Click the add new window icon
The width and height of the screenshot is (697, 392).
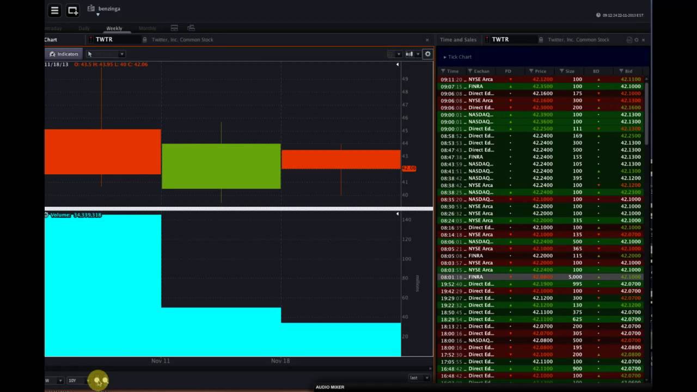point(73,10)
